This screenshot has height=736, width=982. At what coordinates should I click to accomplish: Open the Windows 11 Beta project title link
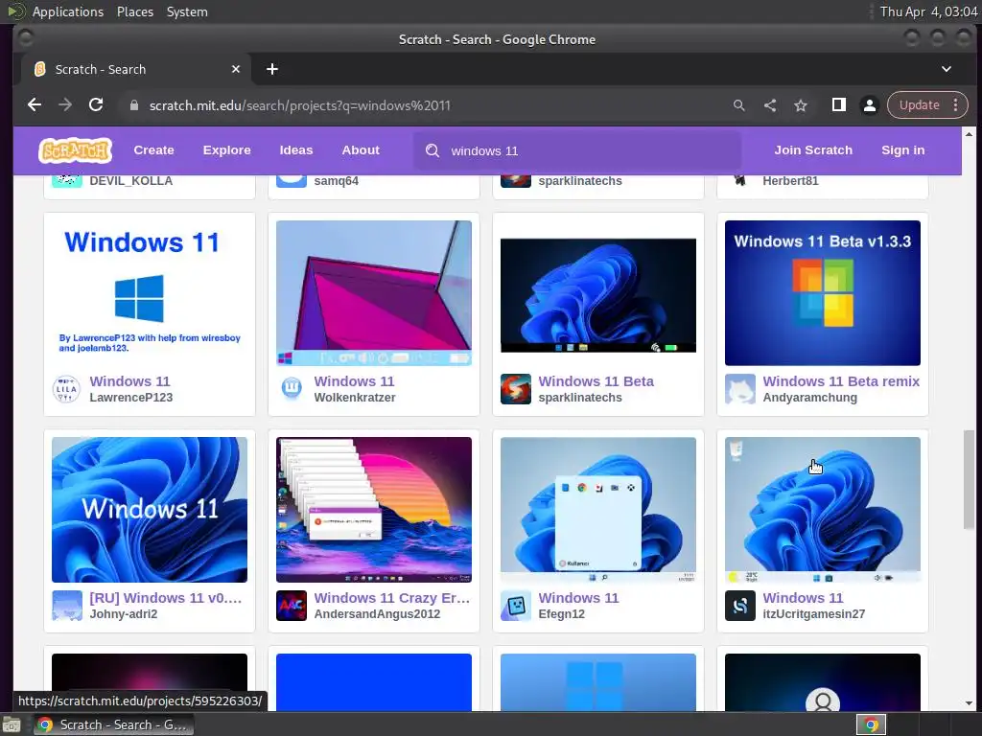click(x=596, y=381)
